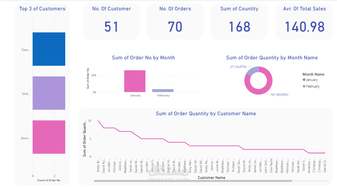Viewport: 337px width, 187px height.
Task: Click the Richard ... customer axis label
Action: pyautogui.click(x=233, y=165)
